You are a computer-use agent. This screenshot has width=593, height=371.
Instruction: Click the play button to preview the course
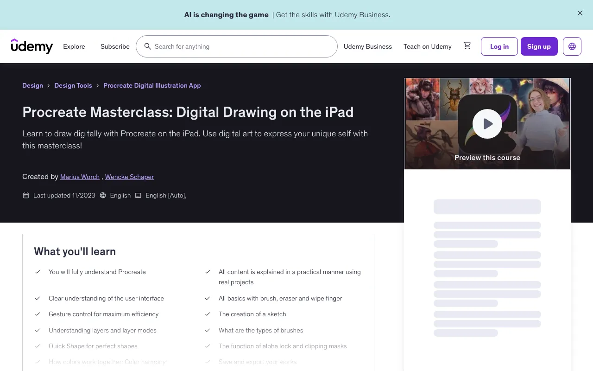[487, 123]
